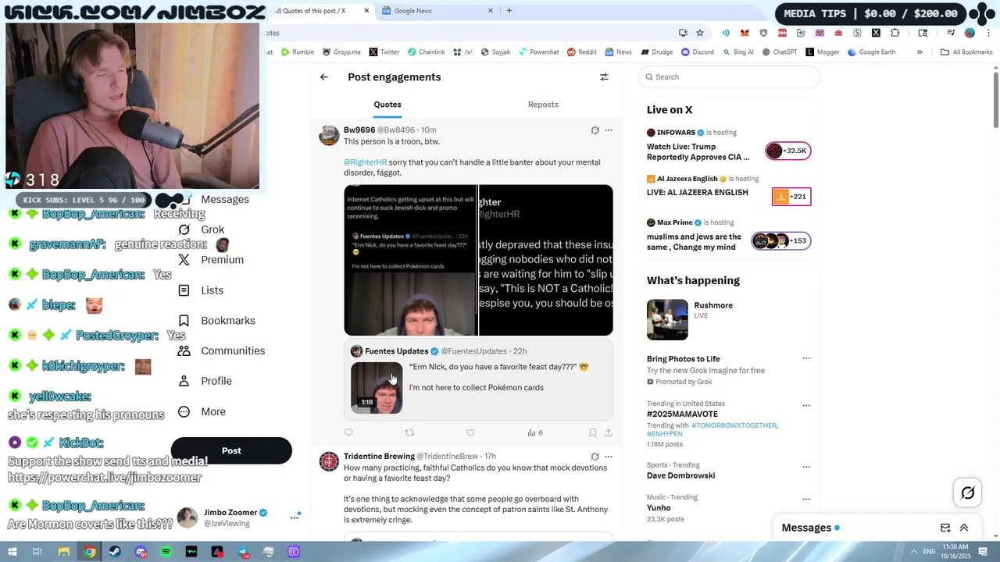Play the Fuentes Updates 1:18 video thumbnail
The image size is (1000, 562).
[x=377, y=388]
